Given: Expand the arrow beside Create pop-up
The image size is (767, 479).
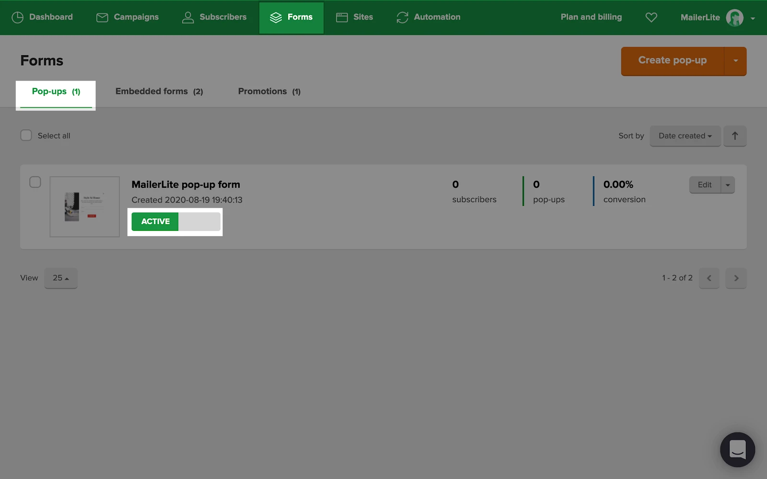Looking at the screenshot, I should 735,61.
